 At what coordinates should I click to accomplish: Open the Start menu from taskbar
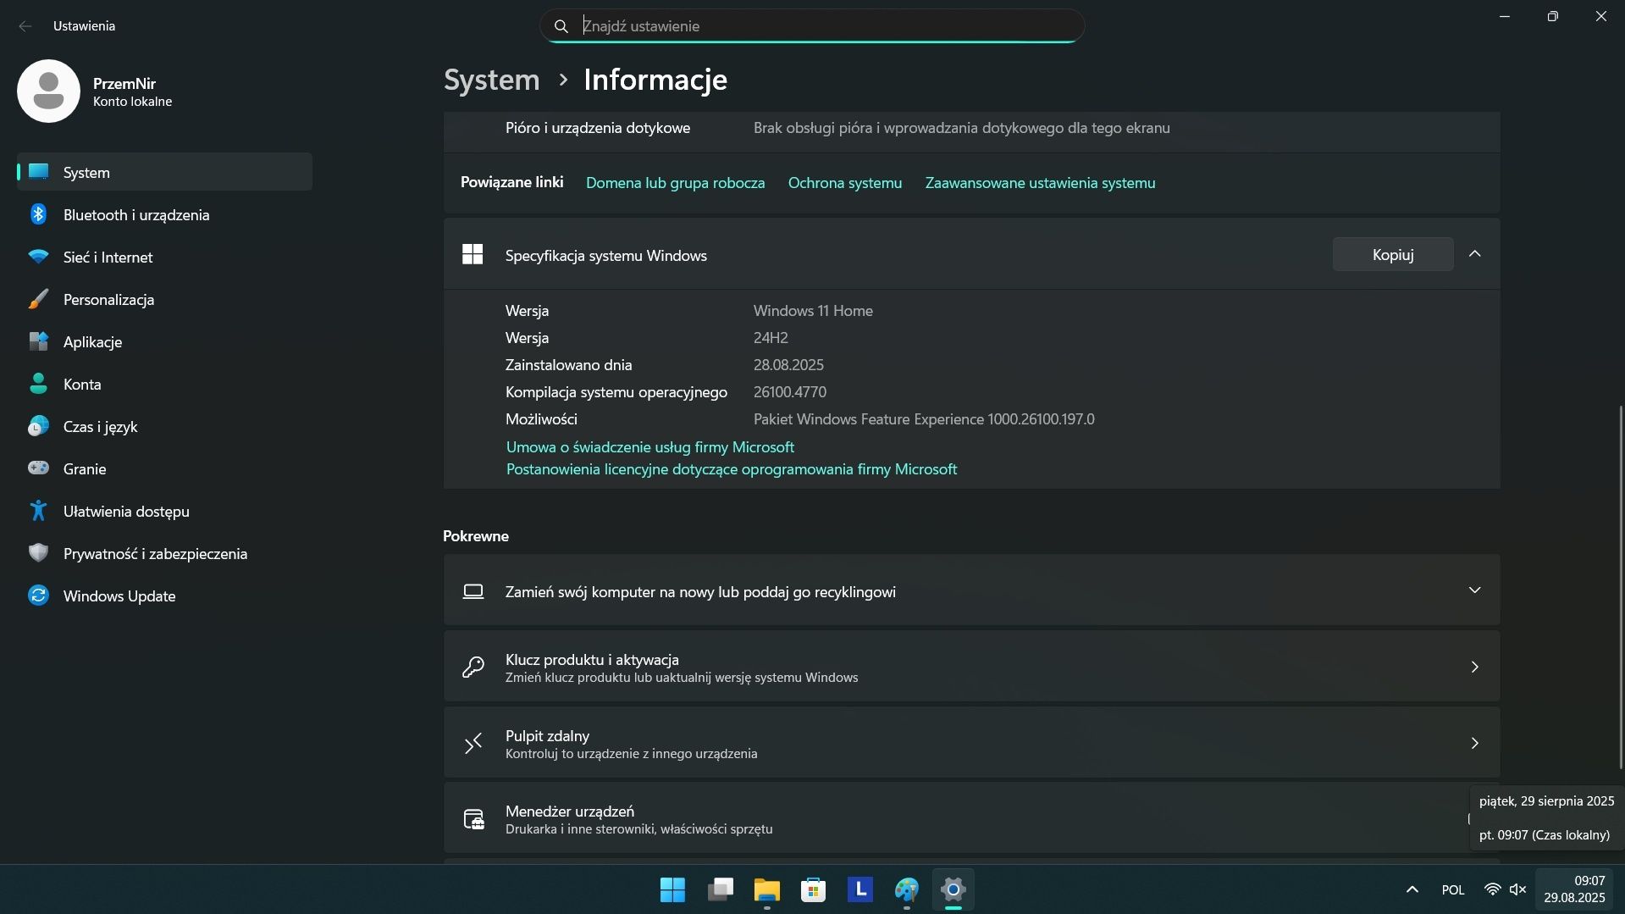point(672,889)
